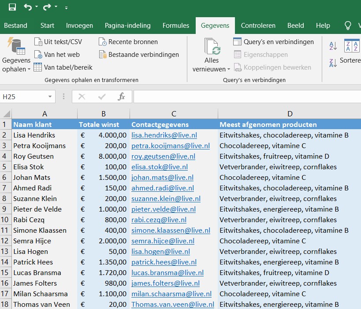Image resolution: width=361 pixels, height=309 pixels.
Task: Expand the Name Box dropdown showing H25
Action: click(x=49, y=96)
